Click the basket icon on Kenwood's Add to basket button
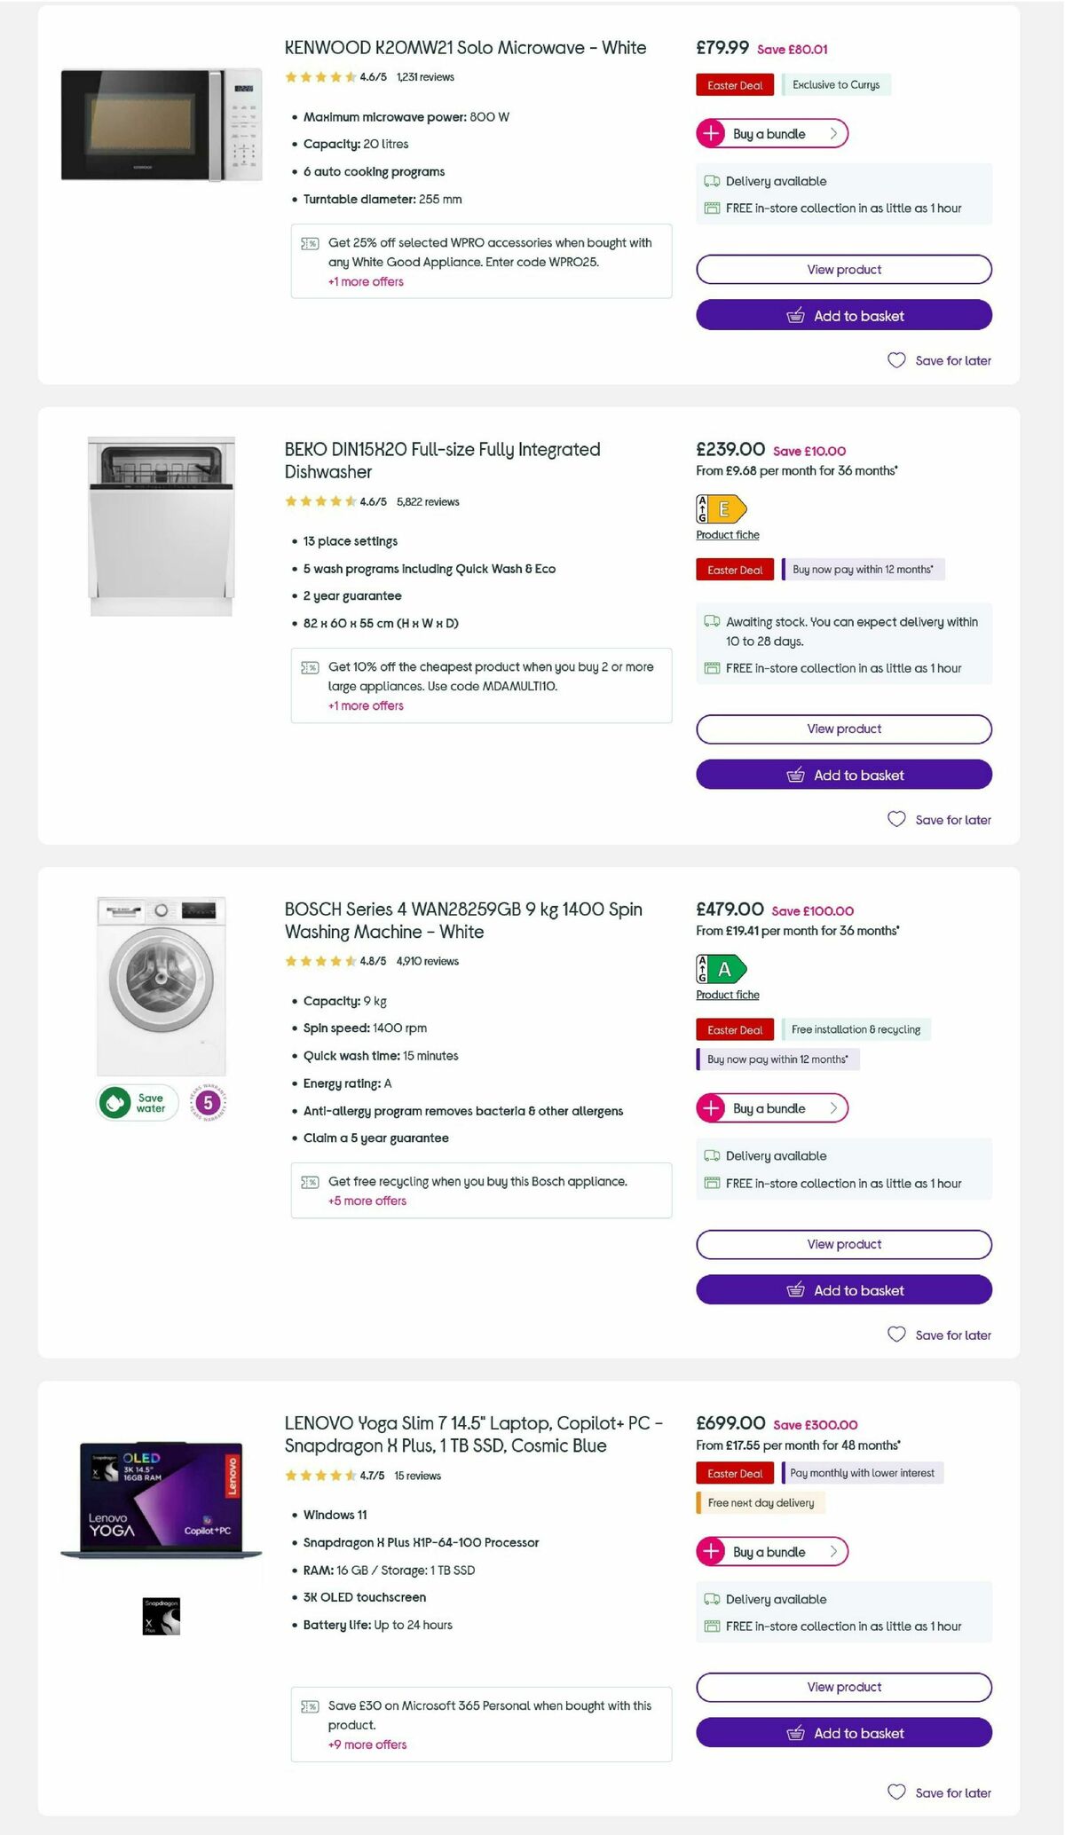The image size is (1065, 1835). 796,316
